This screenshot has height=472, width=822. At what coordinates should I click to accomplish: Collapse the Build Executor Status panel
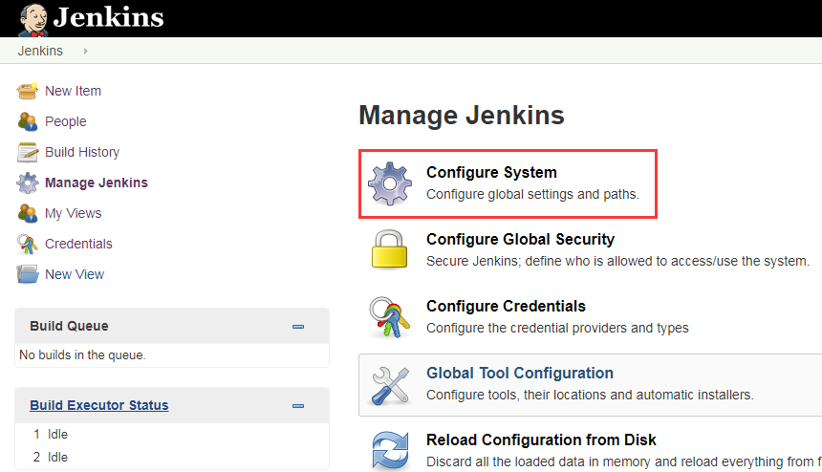(298, 406)
